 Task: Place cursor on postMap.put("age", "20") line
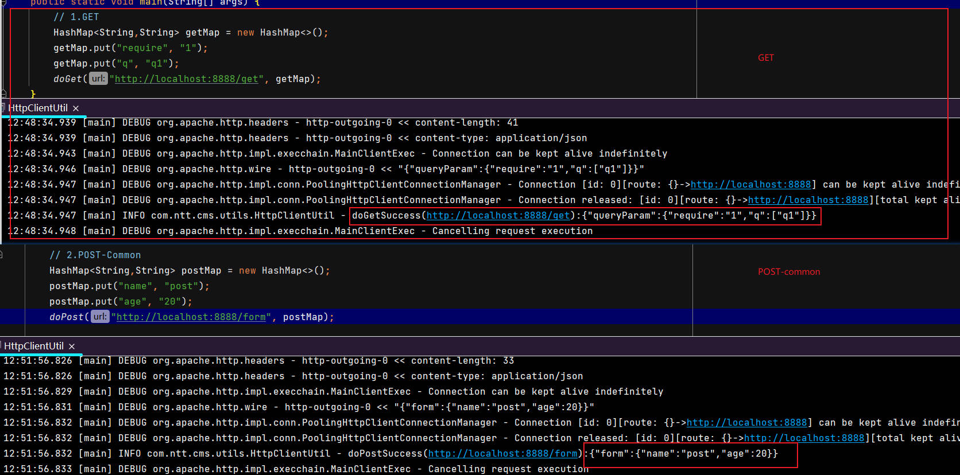click(x=121, y=301)
